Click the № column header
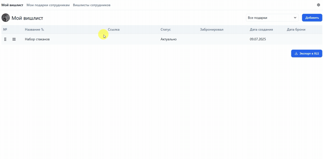 pyautogui.click(x=5, y=29)
